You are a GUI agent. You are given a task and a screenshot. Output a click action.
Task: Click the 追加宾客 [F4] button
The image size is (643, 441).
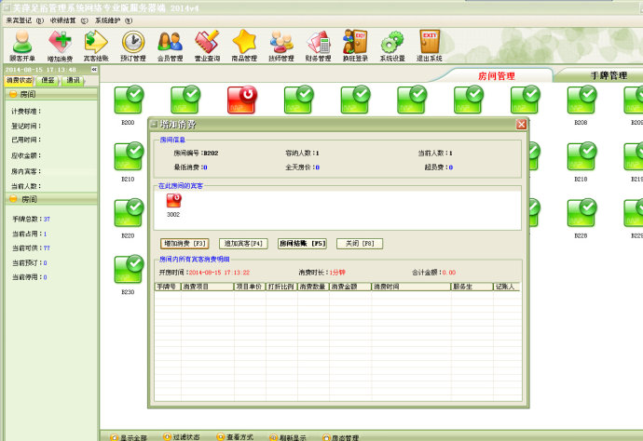pos(243,244)
